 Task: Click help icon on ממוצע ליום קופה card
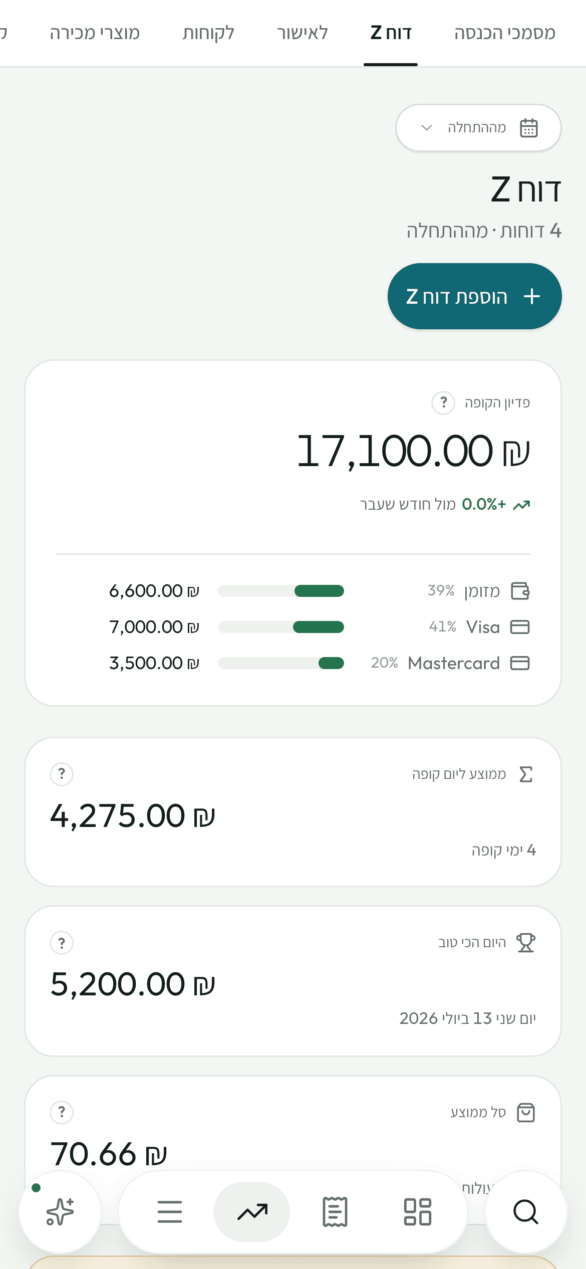[x=62, y=774]
